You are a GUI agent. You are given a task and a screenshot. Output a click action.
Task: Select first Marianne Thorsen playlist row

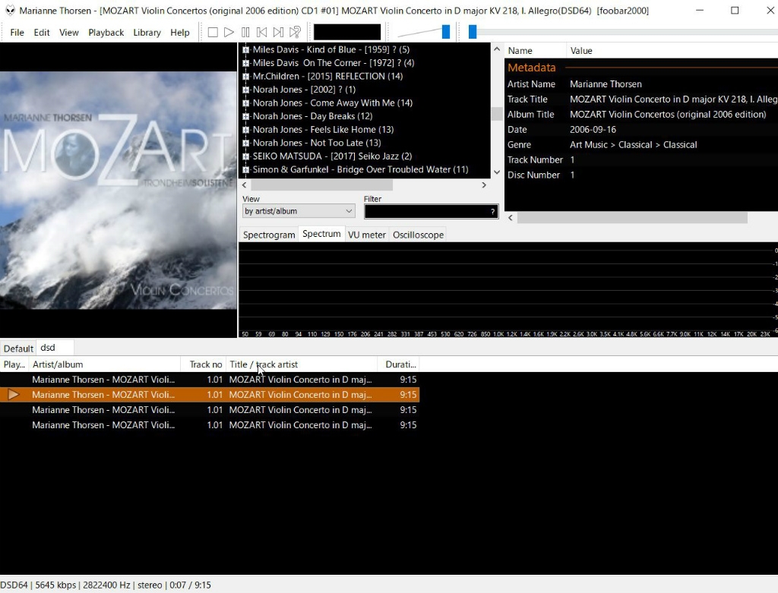pos(210,380)
